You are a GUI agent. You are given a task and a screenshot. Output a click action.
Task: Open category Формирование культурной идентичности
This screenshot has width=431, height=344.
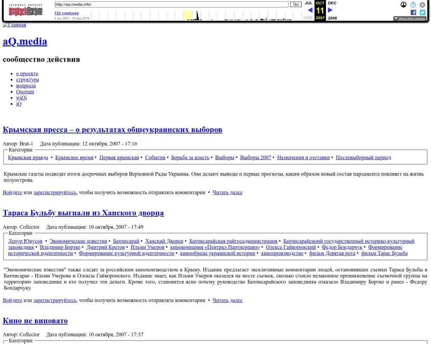[126, 253]
